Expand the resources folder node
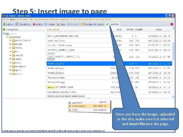 [x=10, y=66]
